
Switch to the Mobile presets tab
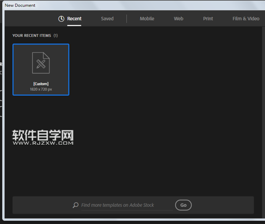[147, 19]
